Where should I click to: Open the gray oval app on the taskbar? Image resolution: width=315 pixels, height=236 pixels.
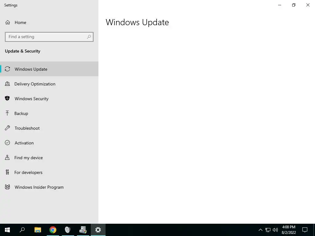point(68,230)
